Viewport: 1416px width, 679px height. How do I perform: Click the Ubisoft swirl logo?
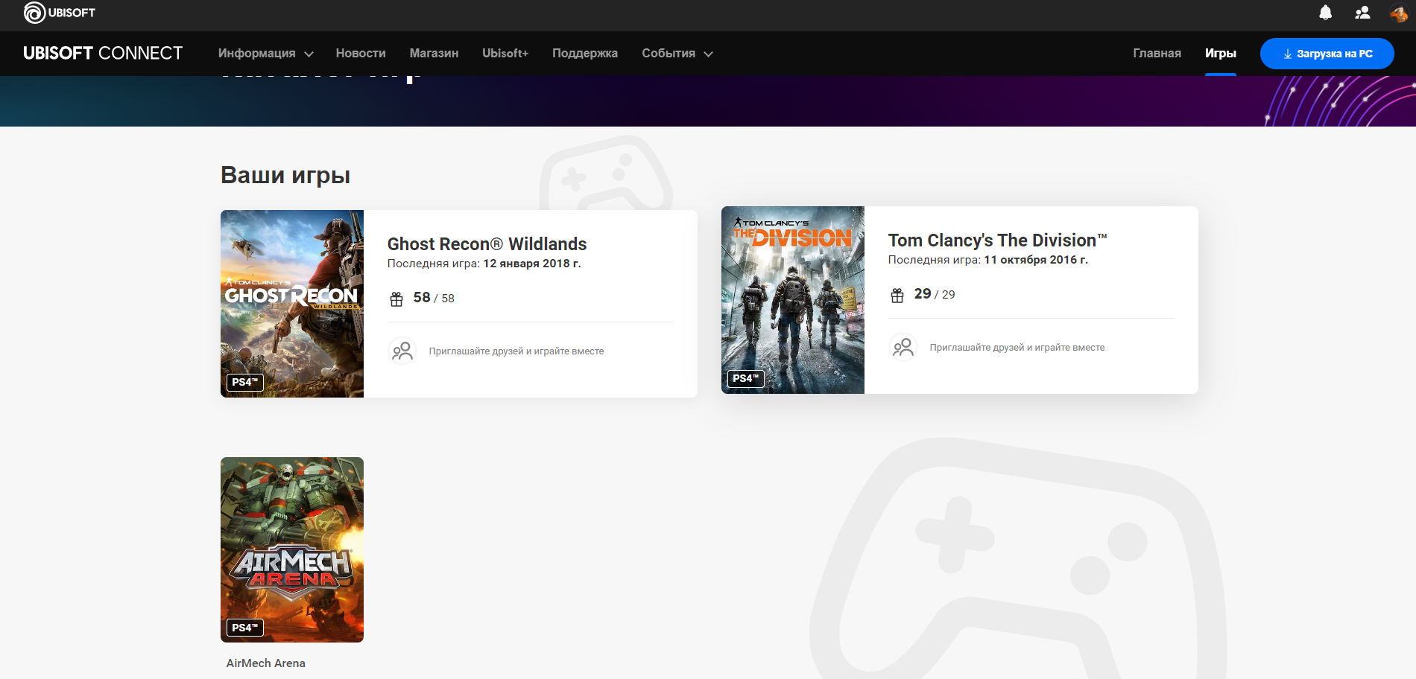(59, 13)
